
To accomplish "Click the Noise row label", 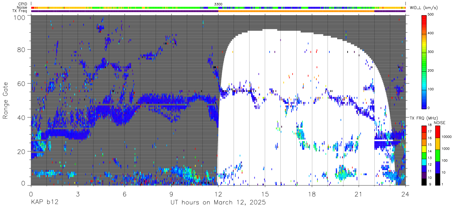I will (x=22, y=7).
